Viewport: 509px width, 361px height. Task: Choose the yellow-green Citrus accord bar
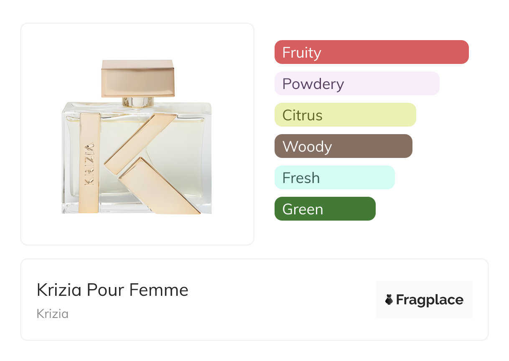pyautogui.click(x=345, y=115)
